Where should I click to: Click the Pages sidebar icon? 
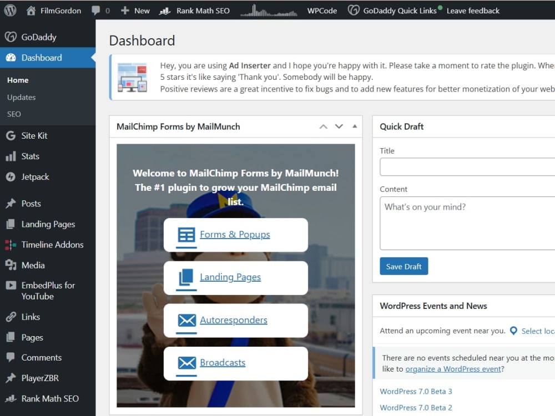[11, 337]
